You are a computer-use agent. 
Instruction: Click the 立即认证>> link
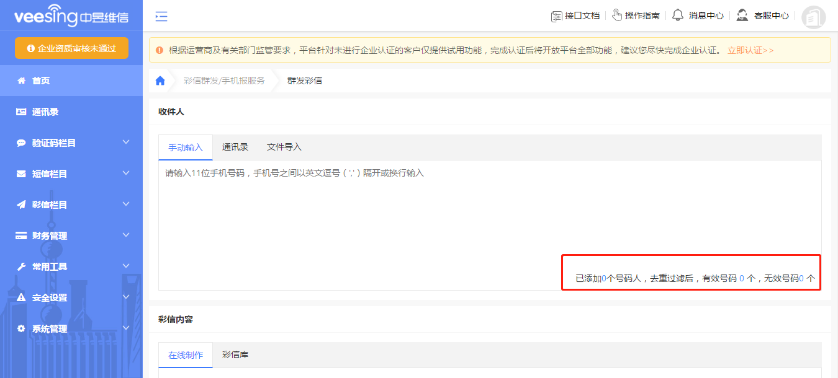click(750, 50)
